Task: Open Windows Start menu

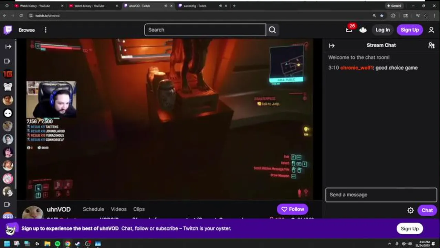Action: [x=7, y=244]
